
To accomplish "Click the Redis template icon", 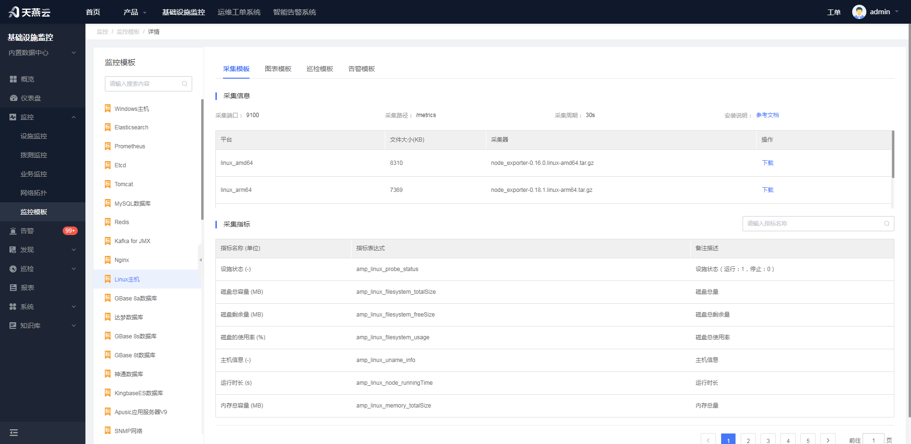I will 108,222.
